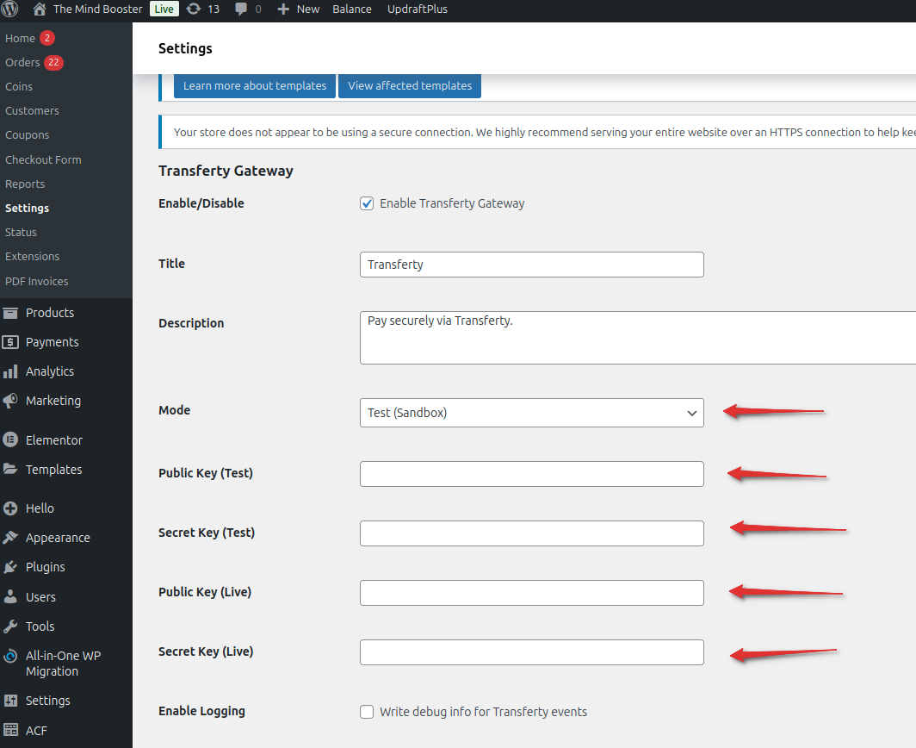Click the Templates folder icon

10,469
